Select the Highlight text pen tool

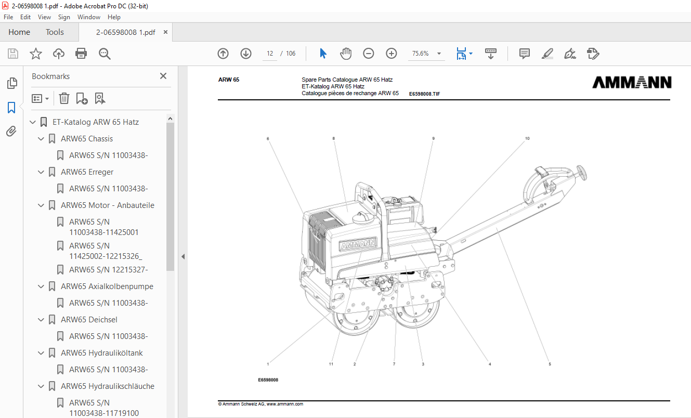click(x=547, y=54)
